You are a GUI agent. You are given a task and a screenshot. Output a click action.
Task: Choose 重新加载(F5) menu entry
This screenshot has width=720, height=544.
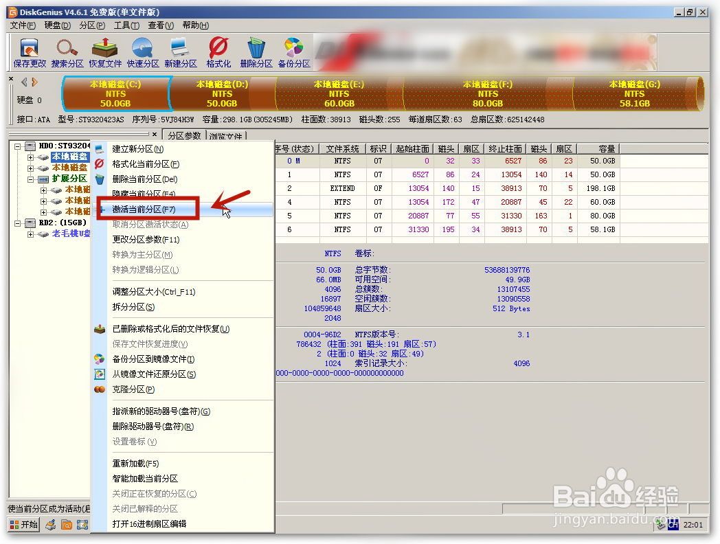(183, 463)
